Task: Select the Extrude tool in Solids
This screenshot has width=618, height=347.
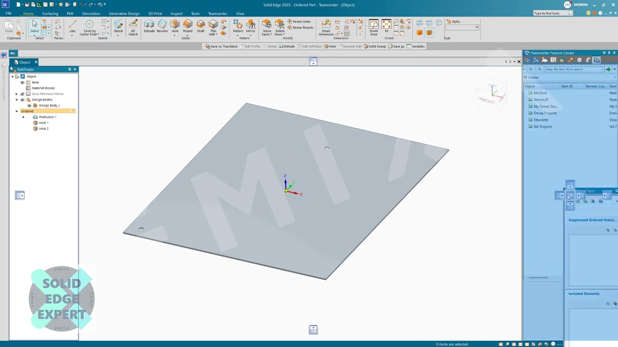Action: (149, 26)
